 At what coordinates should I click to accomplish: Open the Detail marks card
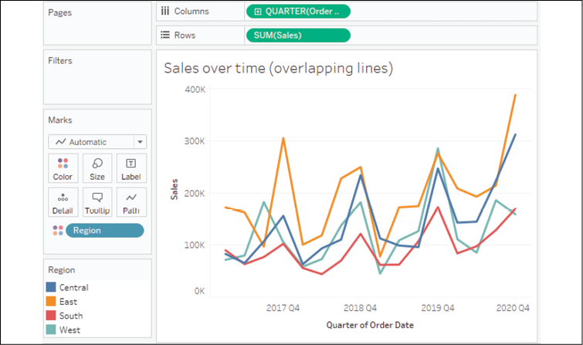click(63, 202)
